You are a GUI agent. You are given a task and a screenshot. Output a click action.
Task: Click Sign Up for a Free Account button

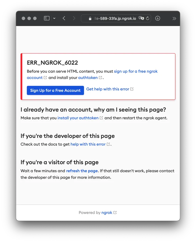coord(55,90)
